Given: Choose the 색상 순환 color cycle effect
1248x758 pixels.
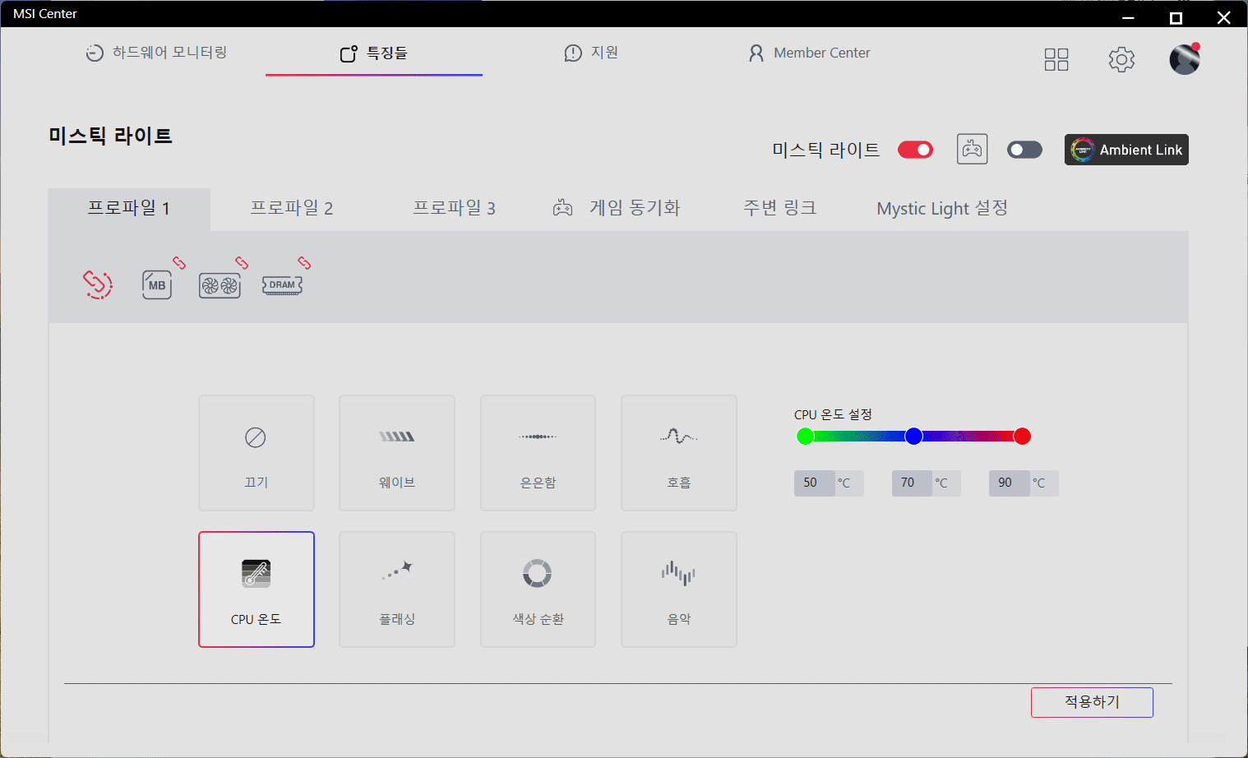Looking at the screenshot, I should tap(538, 589).
